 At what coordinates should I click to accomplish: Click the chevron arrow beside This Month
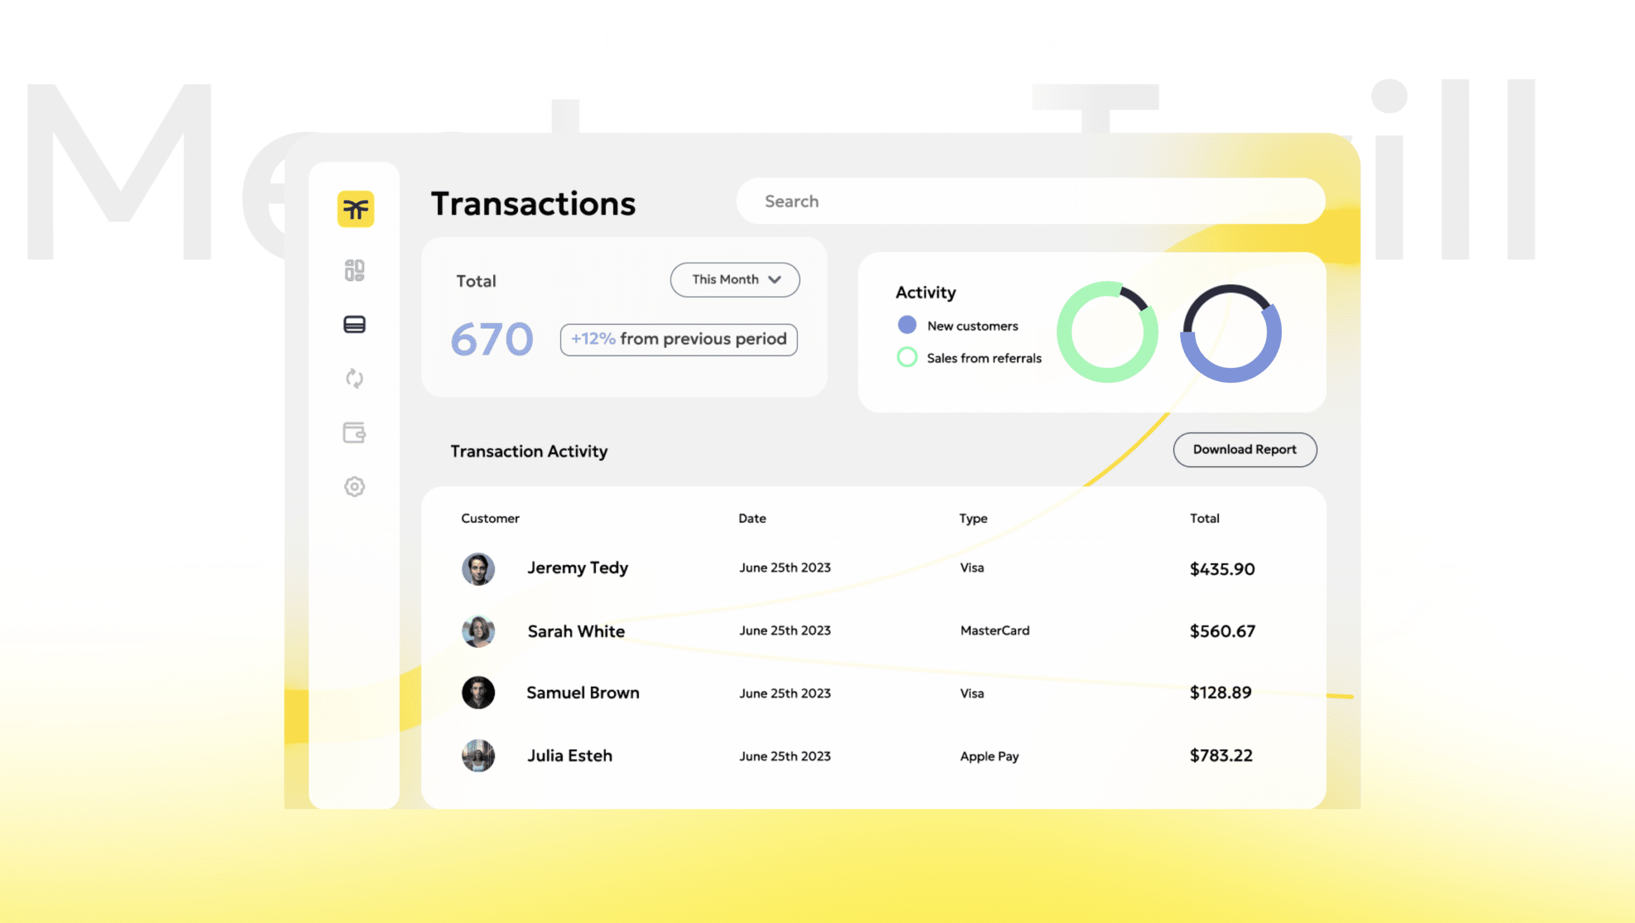pyautogui.click(x=775, y=280)
